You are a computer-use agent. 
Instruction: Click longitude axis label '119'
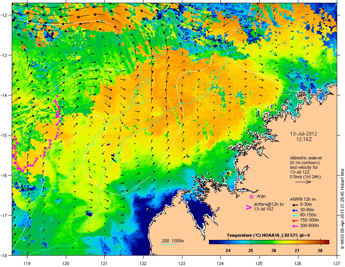click(x=27, y=263)
